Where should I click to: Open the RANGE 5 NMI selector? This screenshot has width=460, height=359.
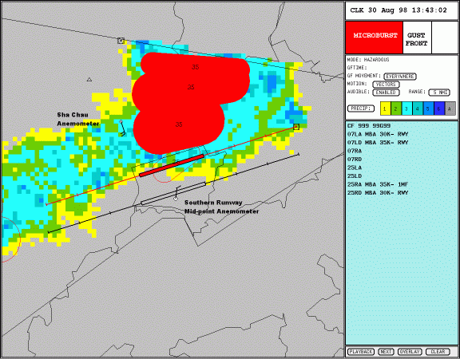pyautogui.click(x=439, y=93)
